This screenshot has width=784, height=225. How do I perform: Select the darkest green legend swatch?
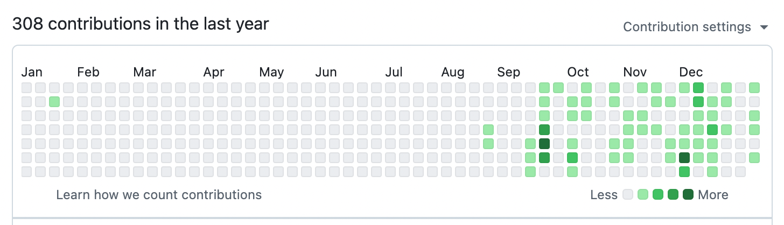688,195
